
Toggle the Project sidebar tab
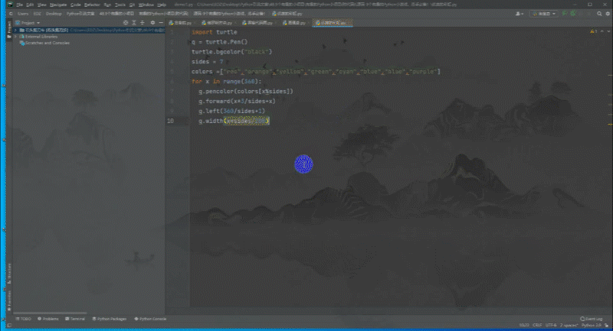point(9,30)
